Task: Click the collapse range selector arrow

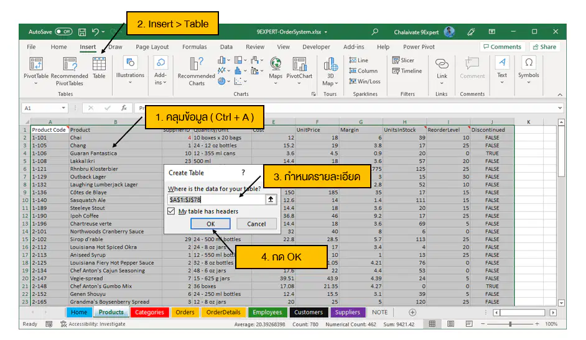Action: point(271,200)
